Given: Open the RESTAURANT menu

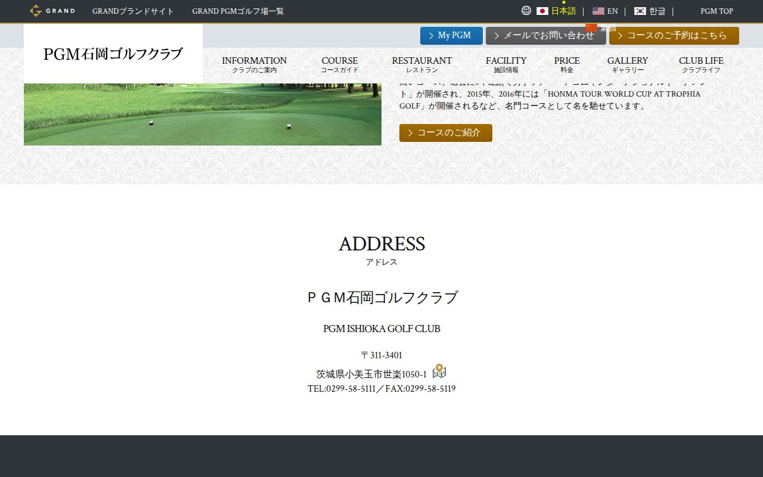Looking at the screenshot, I should (422, 64).
